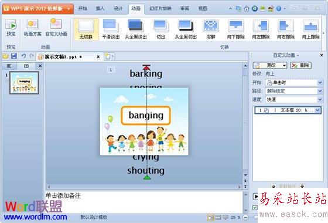The width and height of the screenshot is (328, 223).
Task: Open the 设计 design ribbon tab
Action: pyautogui.click(x=118, y=9)
